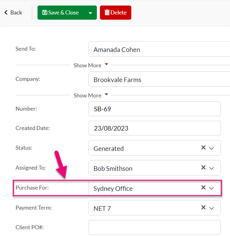Expand Show More under Company
230x236 pixels.
91,96
